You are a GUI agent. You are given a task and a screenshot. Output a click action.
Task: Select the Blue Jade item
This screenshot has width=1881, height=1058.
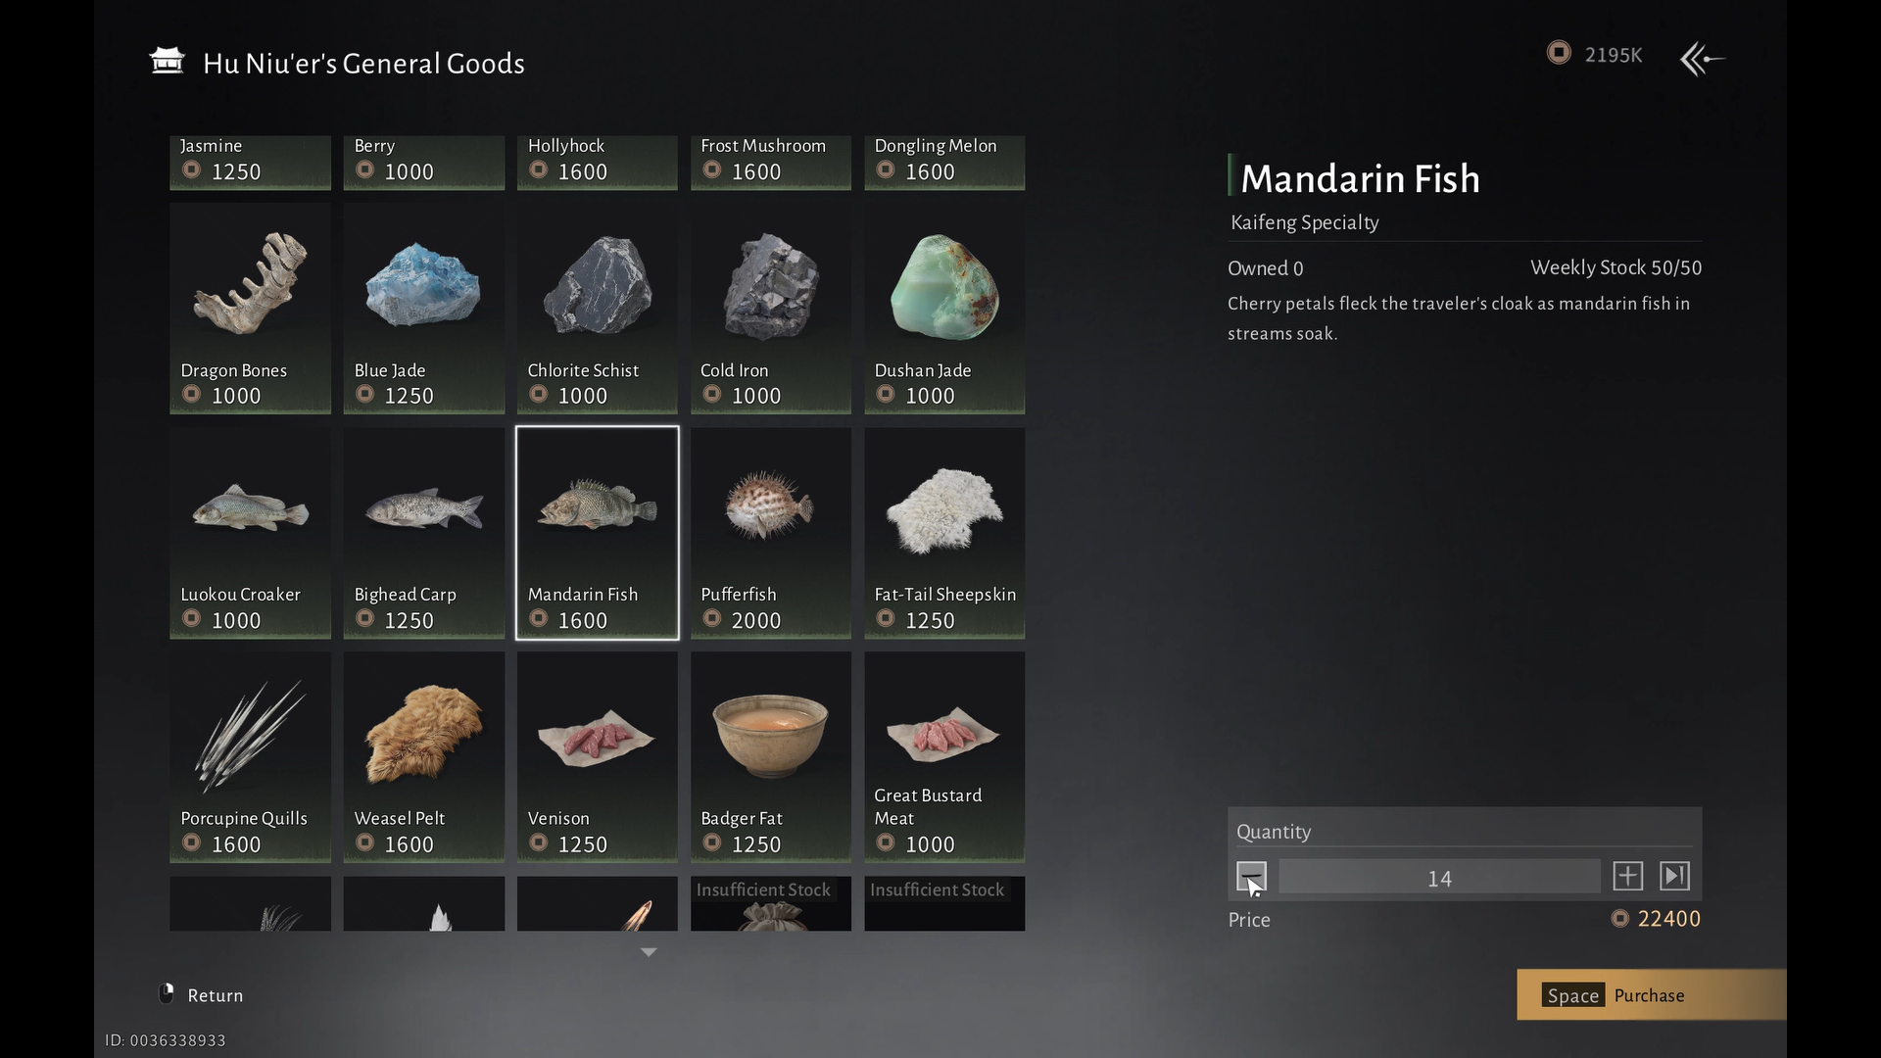(x=423, y=308)
